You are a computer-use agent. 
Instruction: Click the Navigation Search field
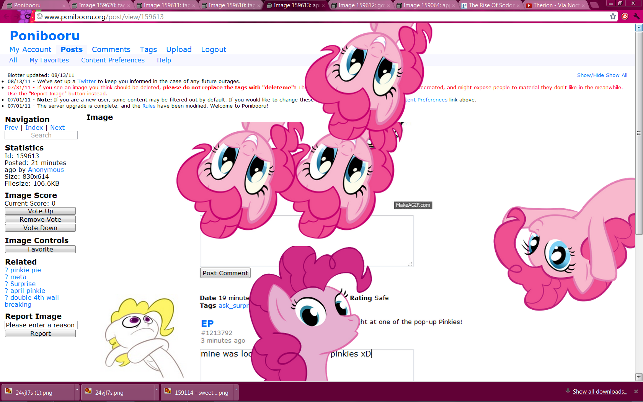point(41,136)
